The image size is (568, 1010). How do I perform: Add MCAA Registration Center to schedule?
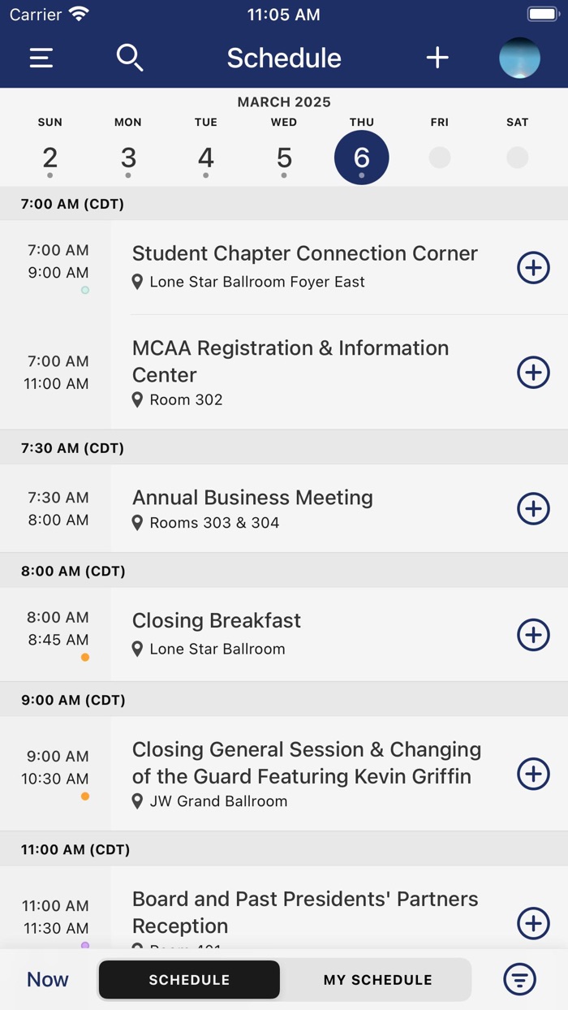[533, 373]
